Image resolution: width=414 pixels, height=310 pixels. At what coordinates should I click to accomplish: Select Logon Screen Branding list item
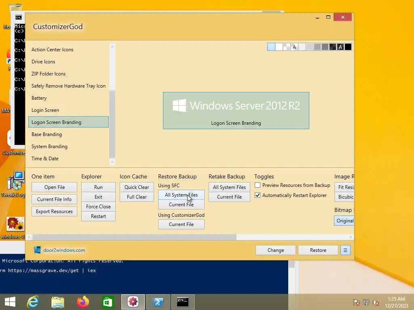[68, 122]
